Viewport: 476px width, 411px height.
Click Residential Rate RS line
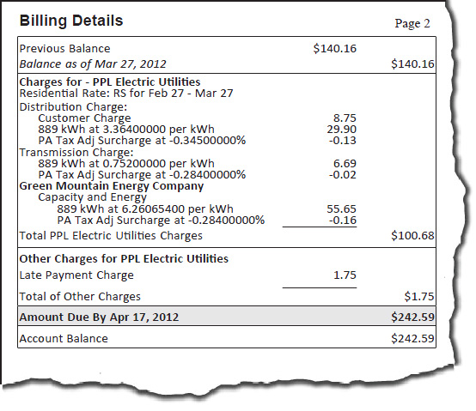(126, 93)
